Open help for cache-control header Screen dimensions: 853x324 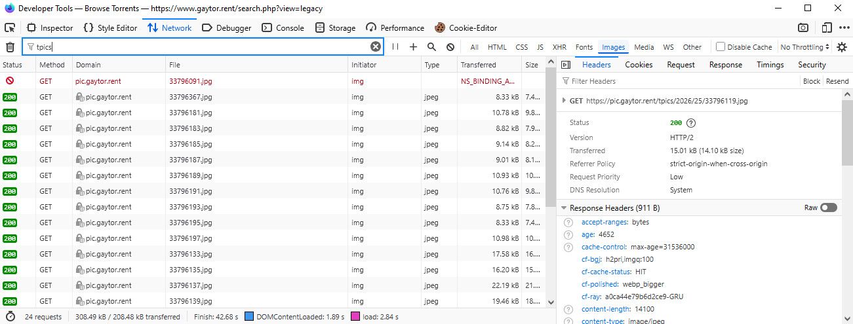click(x=568, y=247)
